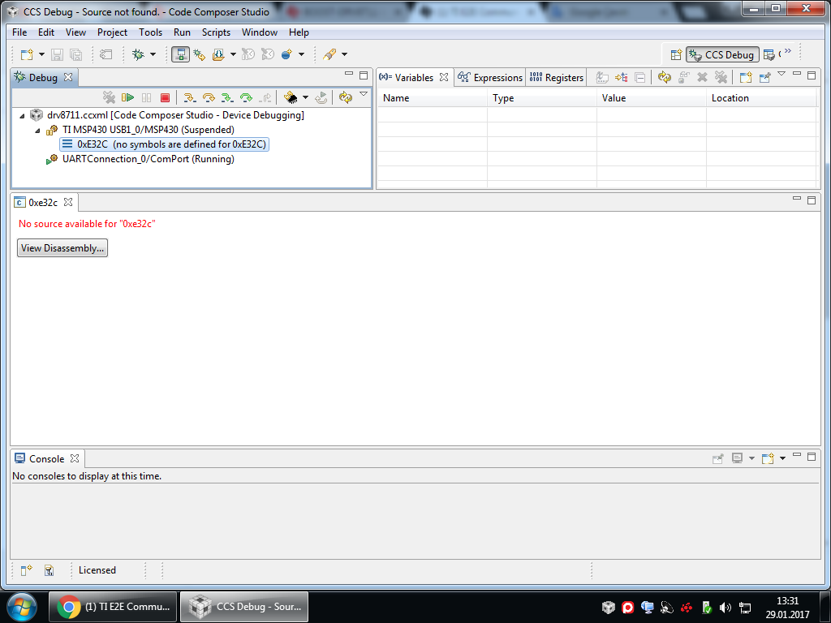Click the volume speaker tray icon
The height and width of the screenshot is (623, 831).
[725, 608]
